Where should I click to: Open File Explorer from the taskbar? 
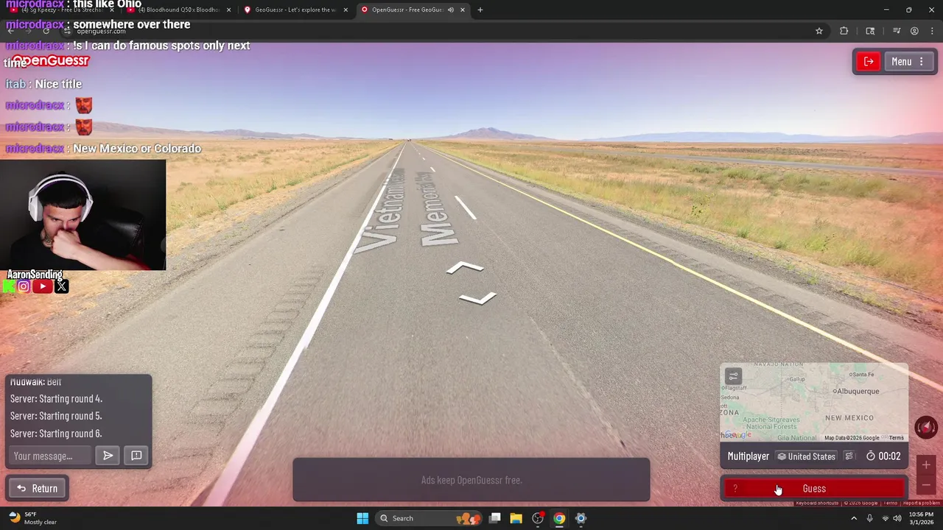coord(516,518)
